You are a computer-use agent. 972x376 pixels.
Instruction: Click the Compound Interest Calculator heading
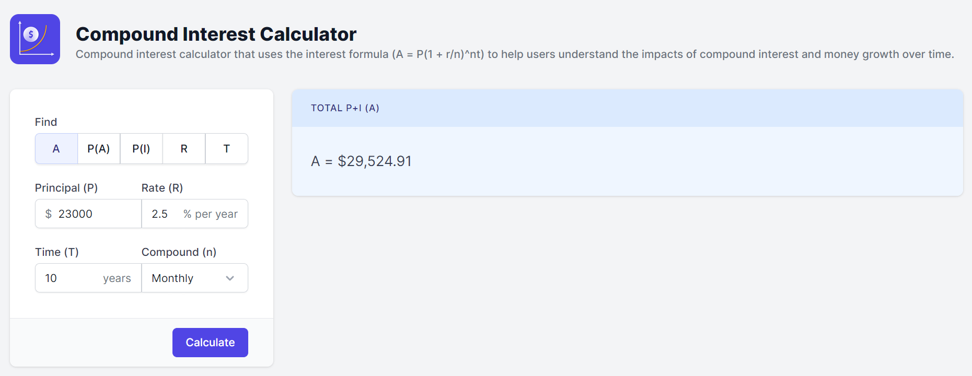pos(216,34)
